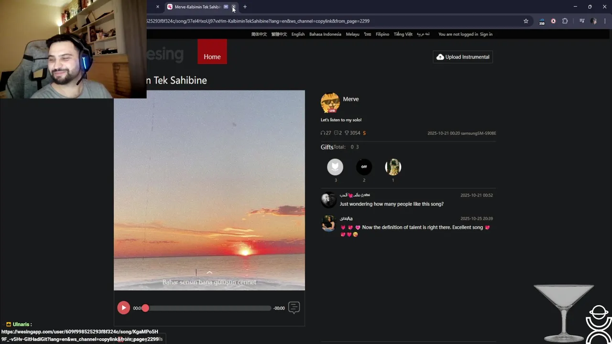The height and width of the screenshot is (344, 612).
Task: Click the red circular extension icon
Action: (553, 21)
